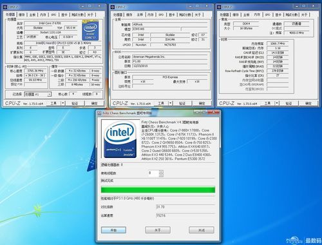
Task: Click the '3795.36 MHz' core speed value
Action: tap(35, 71)
